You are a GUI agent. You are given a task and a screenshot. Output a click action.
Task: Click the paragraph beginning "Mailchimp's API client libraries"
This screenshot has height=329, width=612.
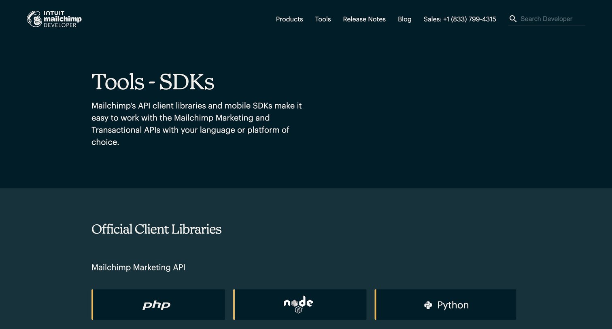197,124
